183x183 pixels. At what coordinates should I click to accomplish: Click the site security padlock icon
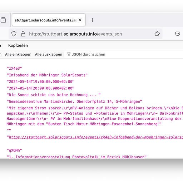point(23,34)
